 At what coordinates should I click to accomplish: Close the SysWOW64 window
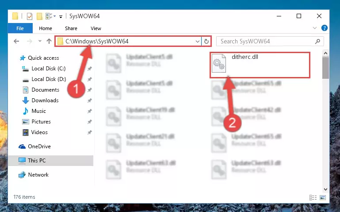(319, 16)
